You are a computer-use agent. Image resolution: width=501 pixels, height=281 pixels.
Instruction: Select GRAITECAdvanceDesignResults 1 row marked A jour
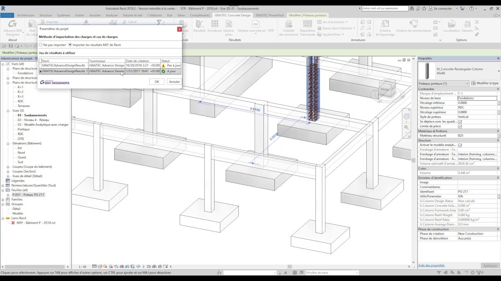pyautogui.click(x=110, y=71)
